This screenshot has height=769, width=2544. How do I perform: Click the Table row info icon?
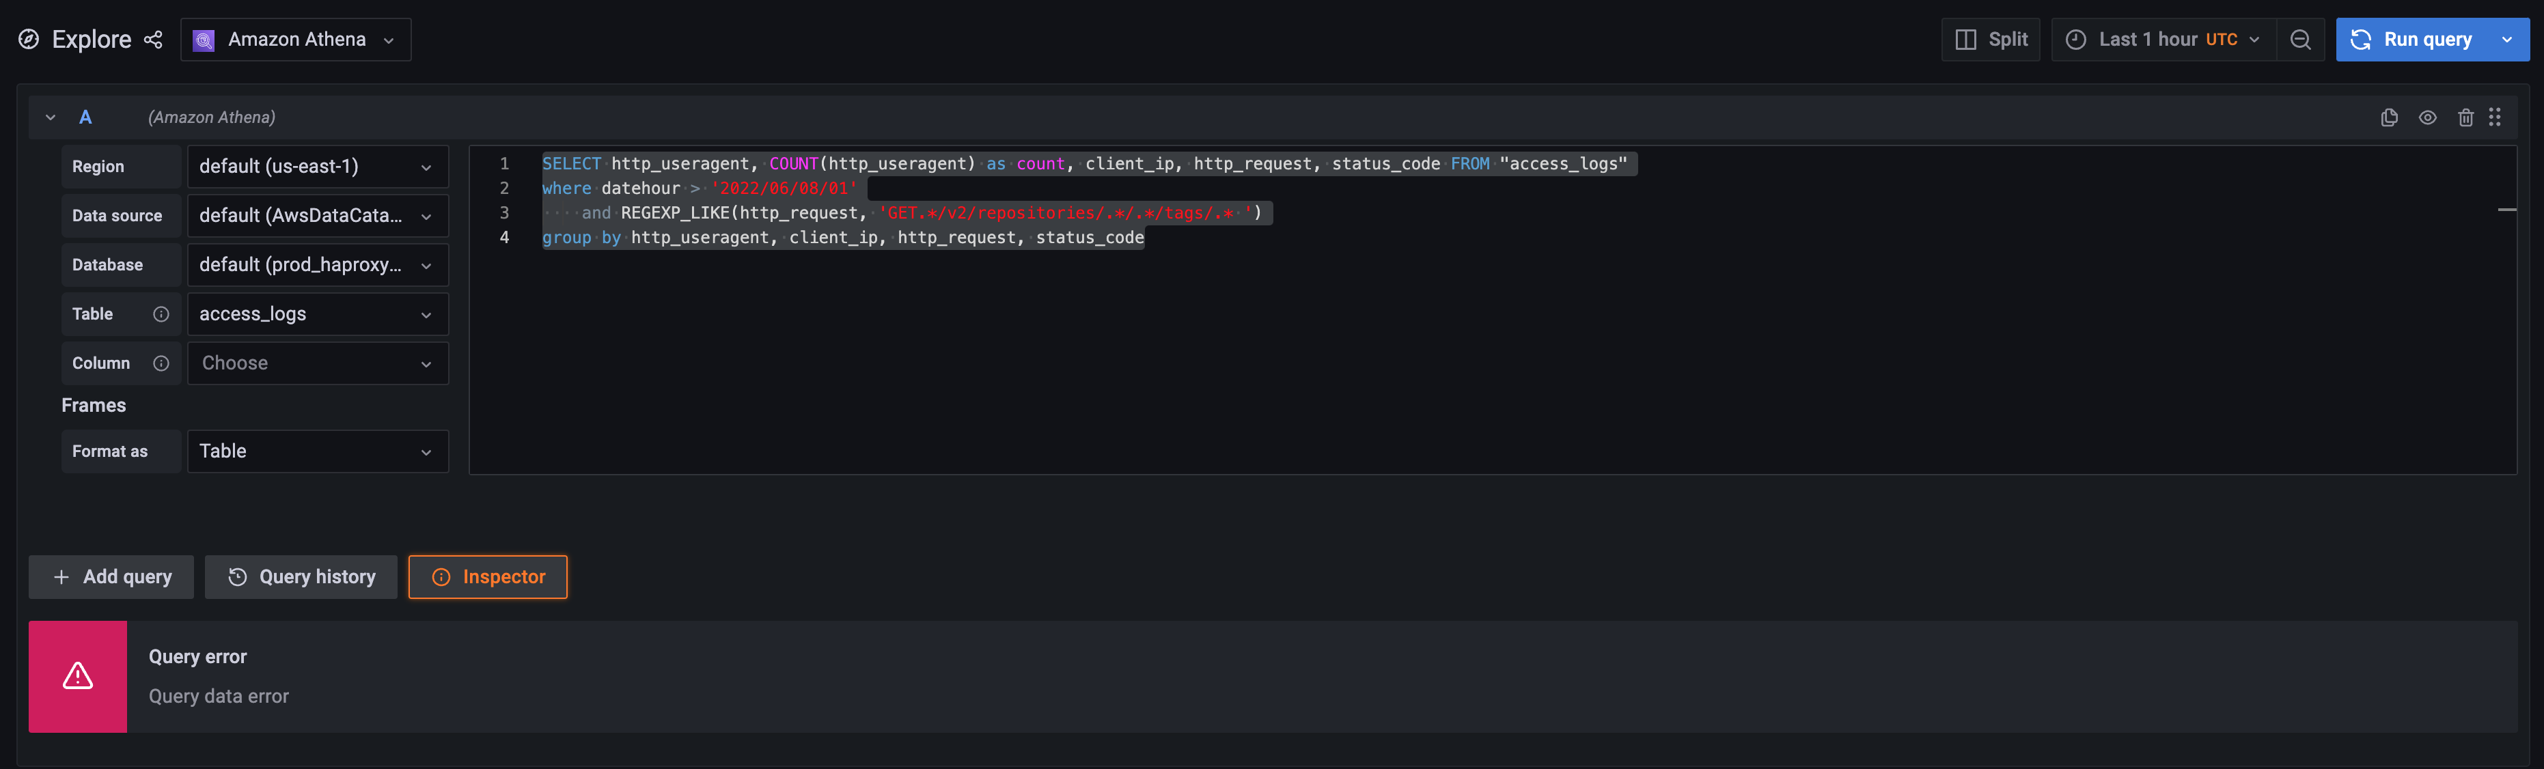click(x=161, y=314)
